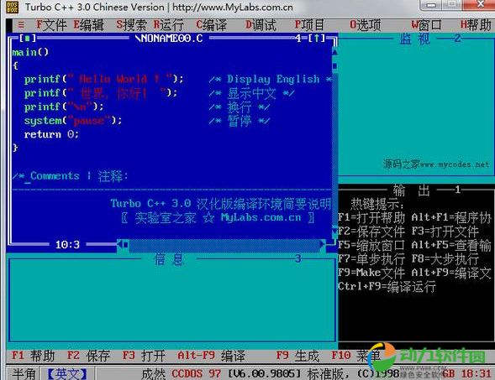
Task: Open the F文件 file menu
Action: tap(51, 24)
